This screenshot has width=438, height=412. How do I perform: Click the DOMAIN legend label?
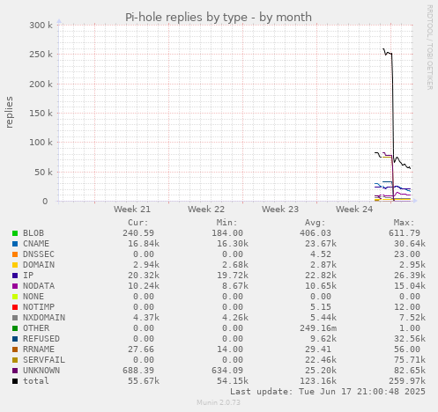39,265
